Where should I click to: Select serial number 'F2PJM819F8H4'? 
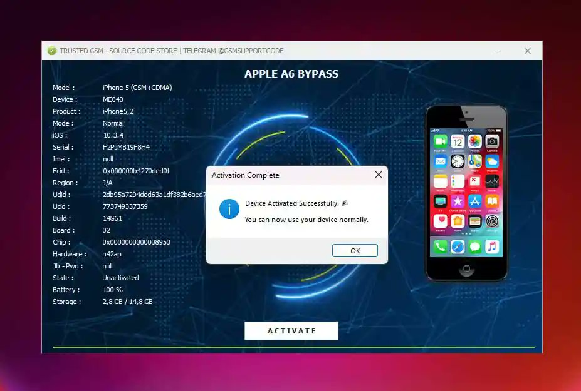coord(126,147)
